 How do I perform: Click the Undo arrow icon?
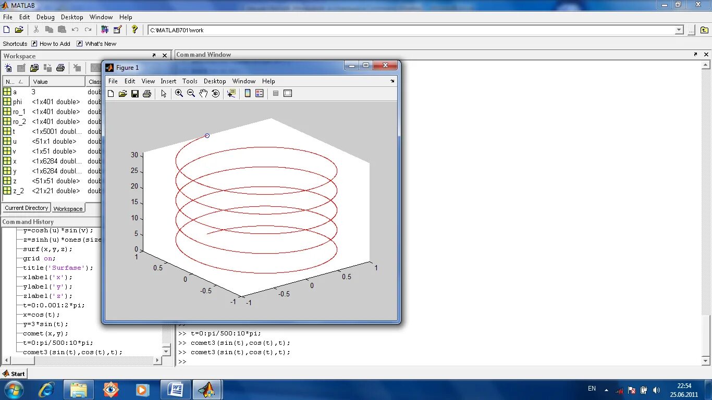[75, 30]
